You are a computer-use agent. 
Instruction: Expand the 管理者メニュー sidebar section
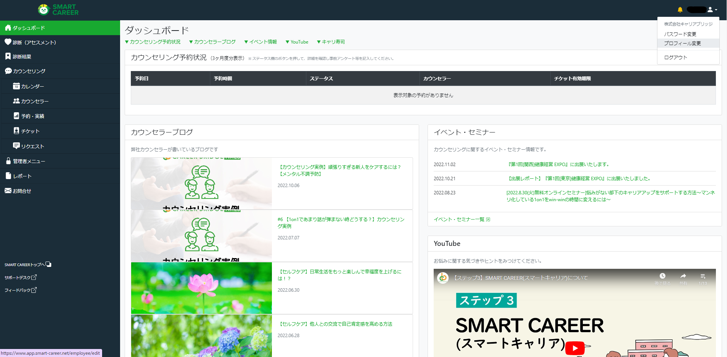tap(60, 161)
